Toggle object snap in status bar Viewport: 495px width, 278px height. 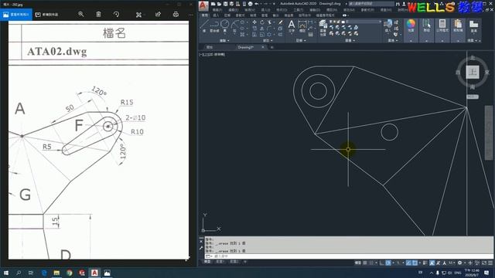415,263
